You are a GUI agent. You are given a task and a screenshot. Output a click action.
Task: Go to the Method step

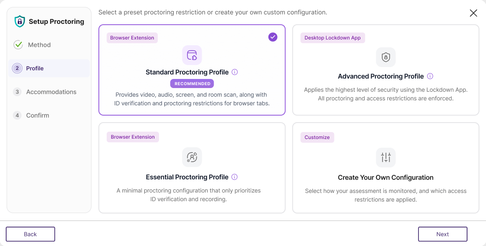point(39,45)
